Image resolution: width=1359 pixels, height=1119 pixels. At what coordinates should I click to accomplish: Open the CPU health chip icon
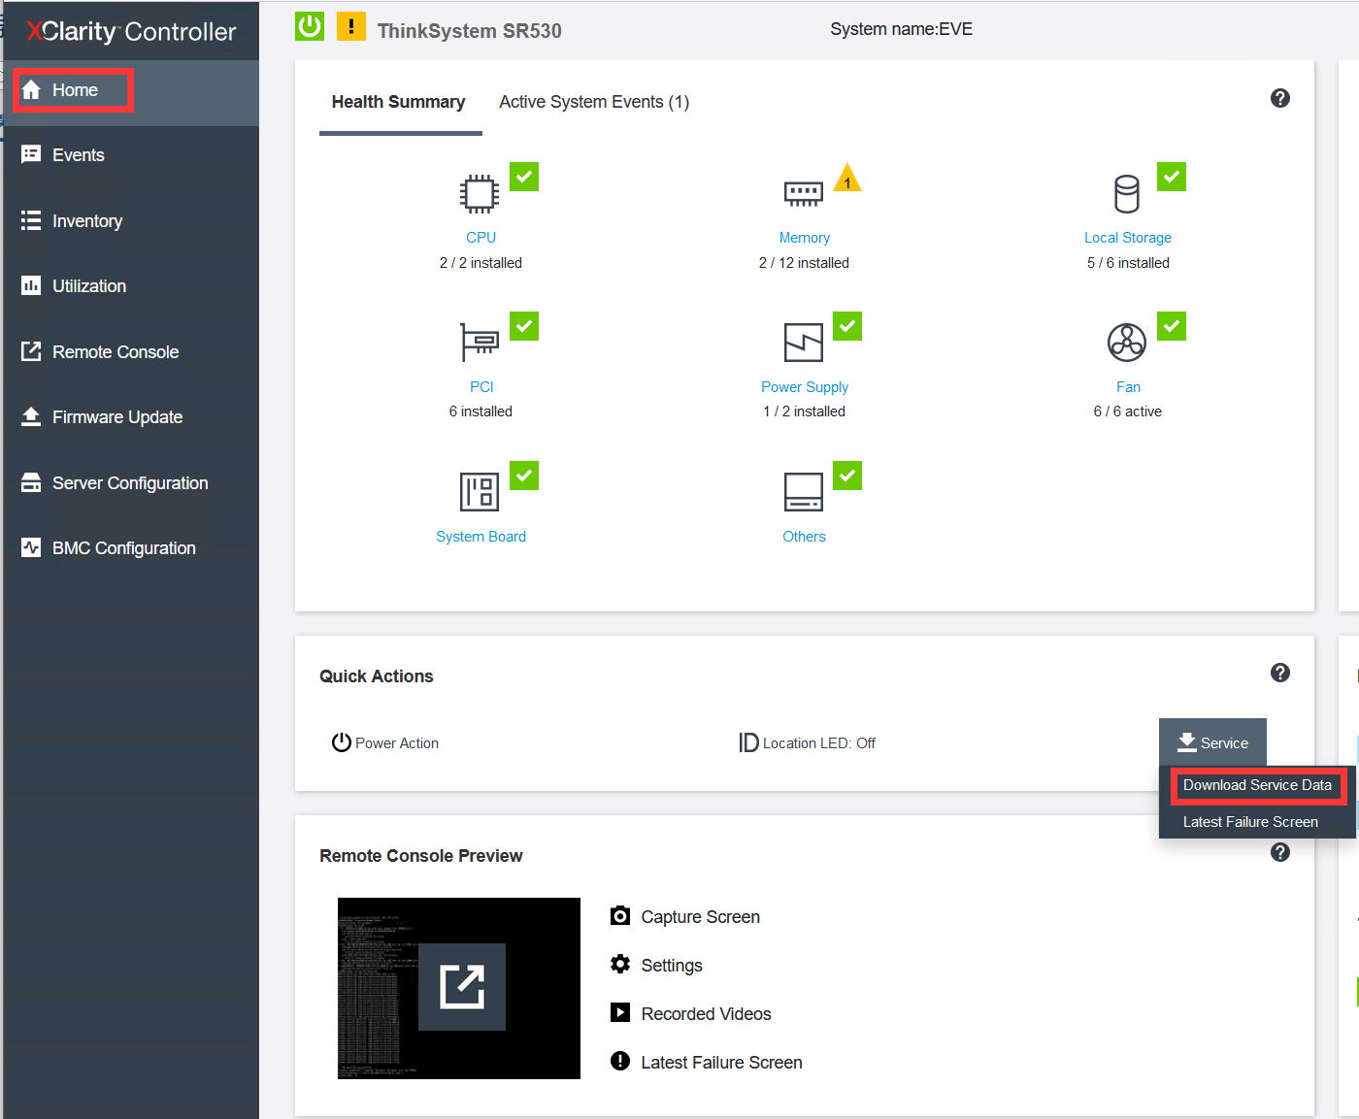click(480, 194)
